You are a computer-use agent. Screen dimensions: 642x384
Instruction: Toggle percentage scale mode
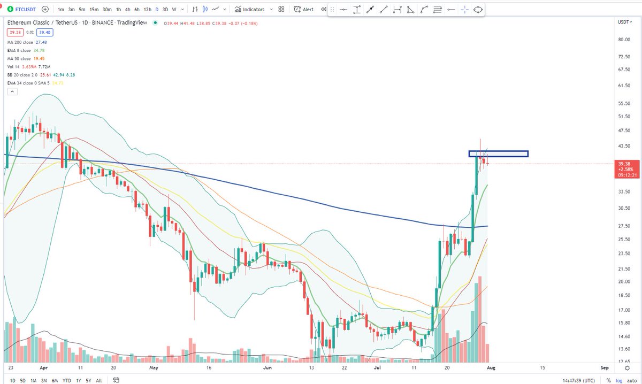610,380
